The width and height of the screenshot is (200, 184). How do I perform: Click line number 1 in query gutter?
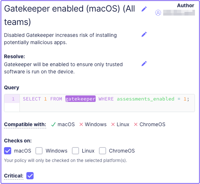tap(13, 99)
